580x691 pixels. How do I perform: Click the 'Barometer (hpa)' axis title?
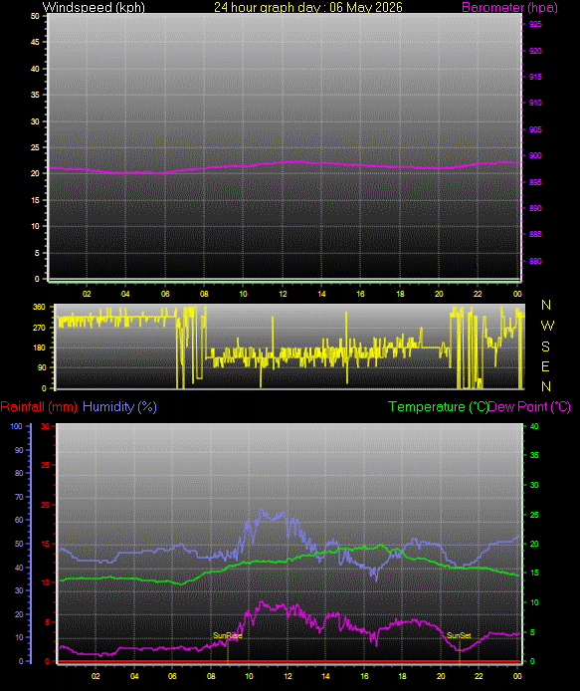pyautogui.click(x=509, y=7)
